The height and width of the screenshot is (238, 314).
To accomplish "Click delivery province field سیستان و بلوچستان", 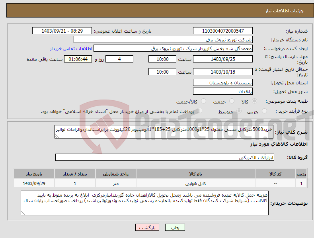I will pyautogui.click(x=223, y=82).
